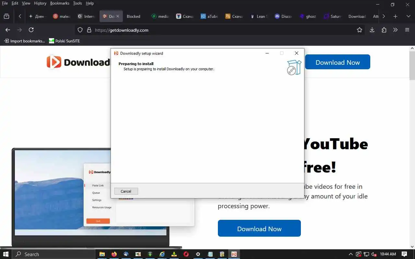Open the network tray icon
Screen dimensions: 415x259
coord(366,254)
